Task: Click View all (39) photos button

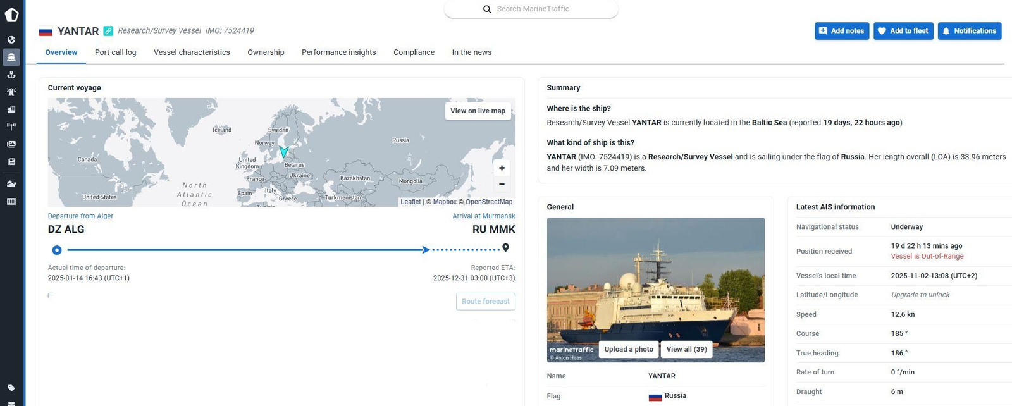Action: (x=686, y=349)
